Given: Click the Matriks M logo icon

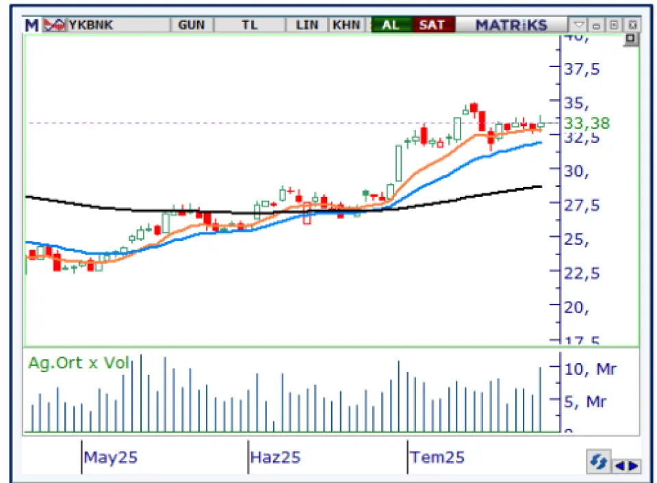Looking at the screenshot, I should tap(31, 25).
